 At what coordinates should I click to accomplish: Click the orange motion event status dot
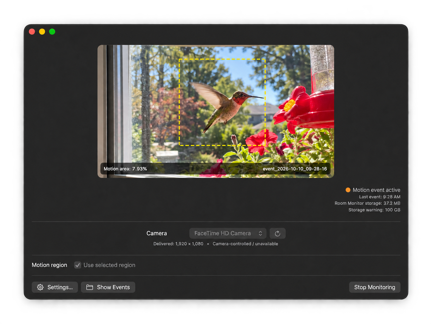(348, 190)
